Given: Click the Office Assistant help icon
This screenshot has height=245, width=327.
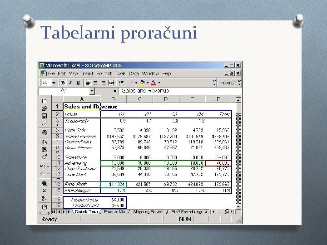Looking at the screenshot, I should [44, 207].
